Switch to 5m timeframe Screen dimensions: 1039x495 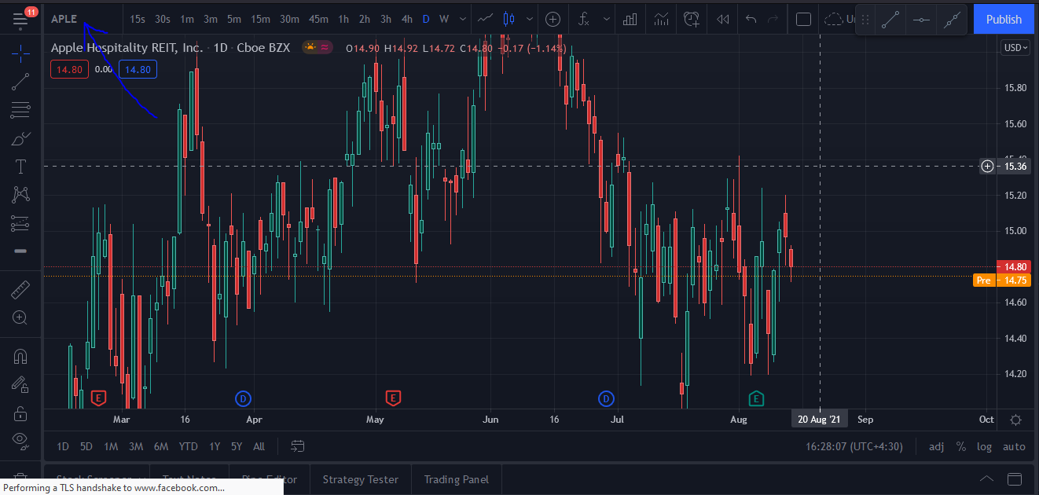234,19
